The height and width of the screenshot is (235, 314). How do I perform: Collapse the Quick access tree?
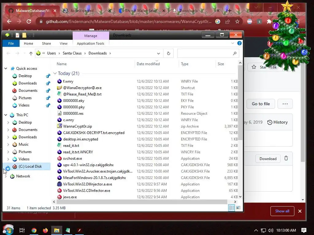click(6, 69)
